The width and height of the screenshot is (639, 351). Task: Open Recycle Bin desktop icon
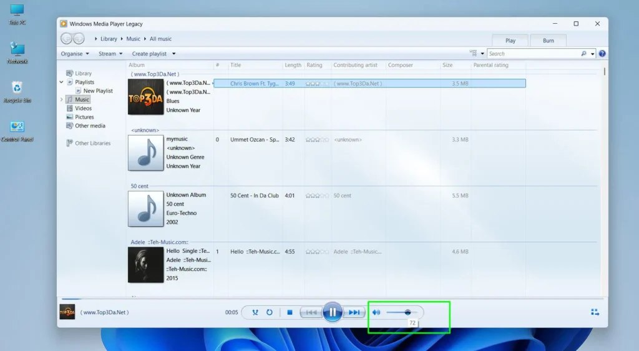(x=17, y=92)
